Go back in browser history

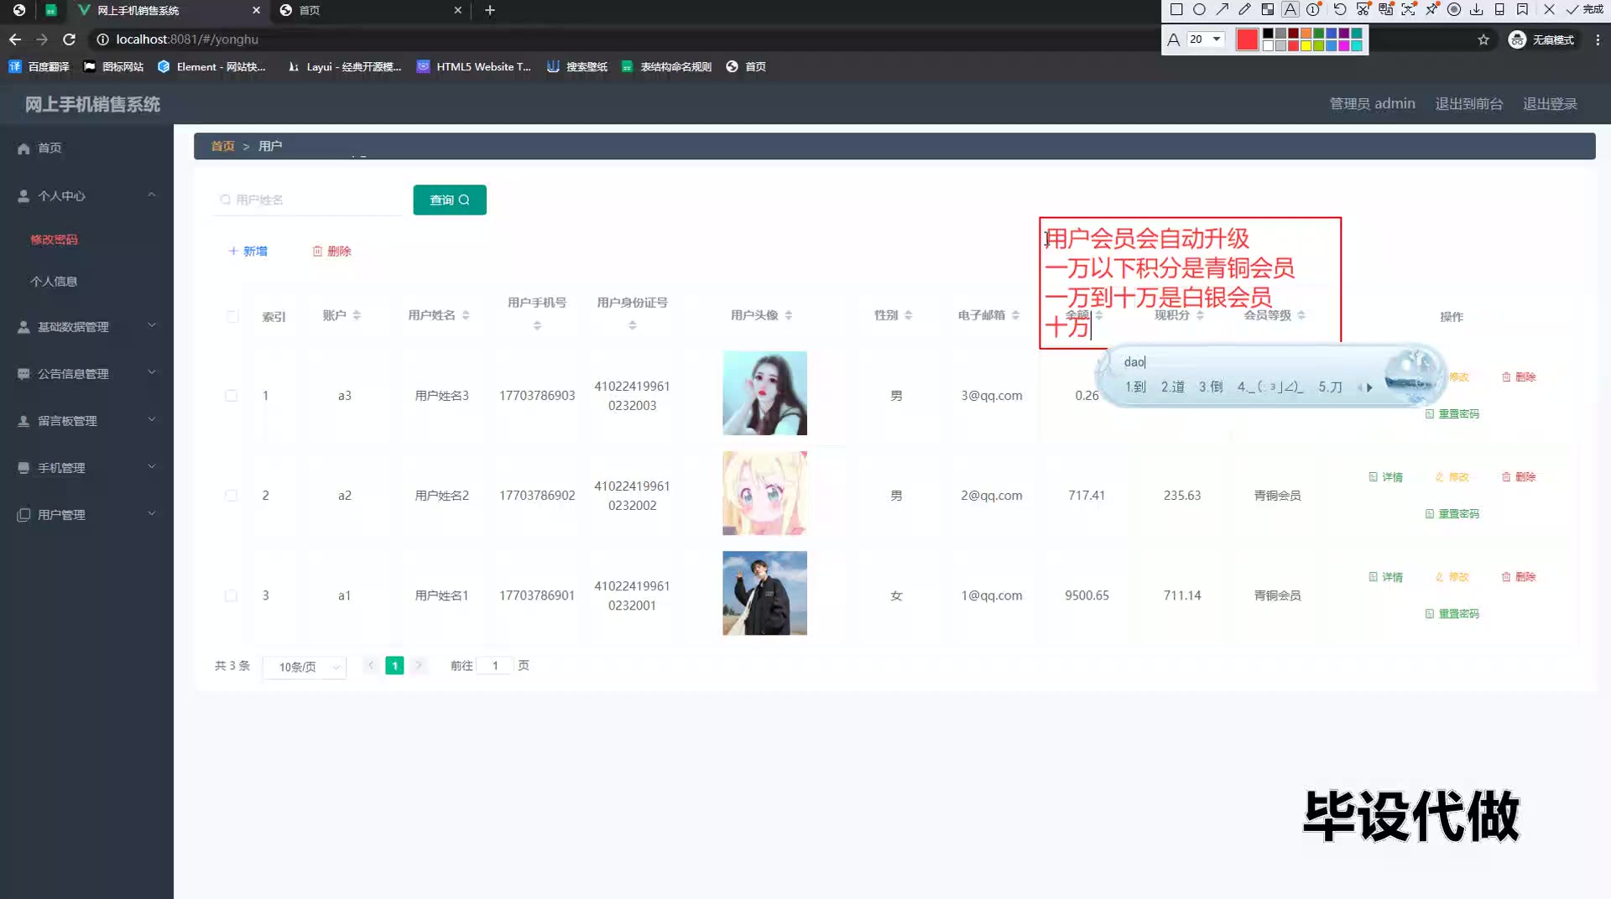[x=15, y=39]
